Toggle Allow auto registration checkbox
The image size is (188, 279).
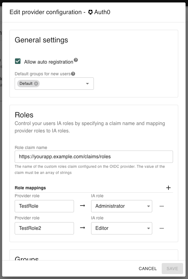point(18,61)
